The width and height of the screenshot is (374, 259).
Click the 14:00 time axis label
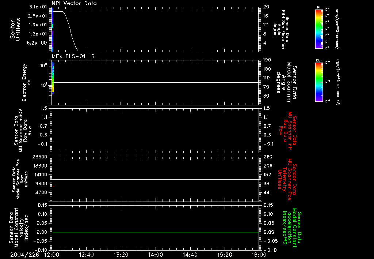pyautogui.click(x=156, y=255)
